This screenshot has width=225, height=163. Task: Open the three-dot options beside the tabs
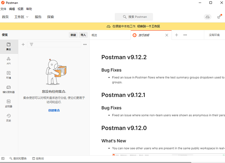(185, 35)
